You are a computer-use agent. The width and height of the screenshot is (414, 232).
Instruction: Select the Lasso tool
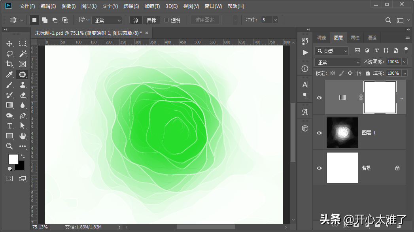point(9,54)
